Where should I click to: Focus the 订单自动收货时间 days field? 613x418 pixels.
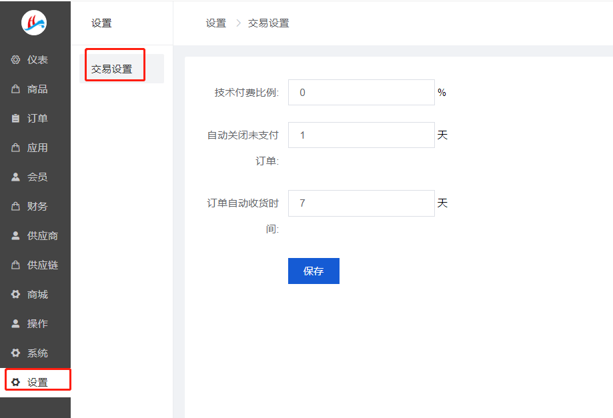coord(362,203)
